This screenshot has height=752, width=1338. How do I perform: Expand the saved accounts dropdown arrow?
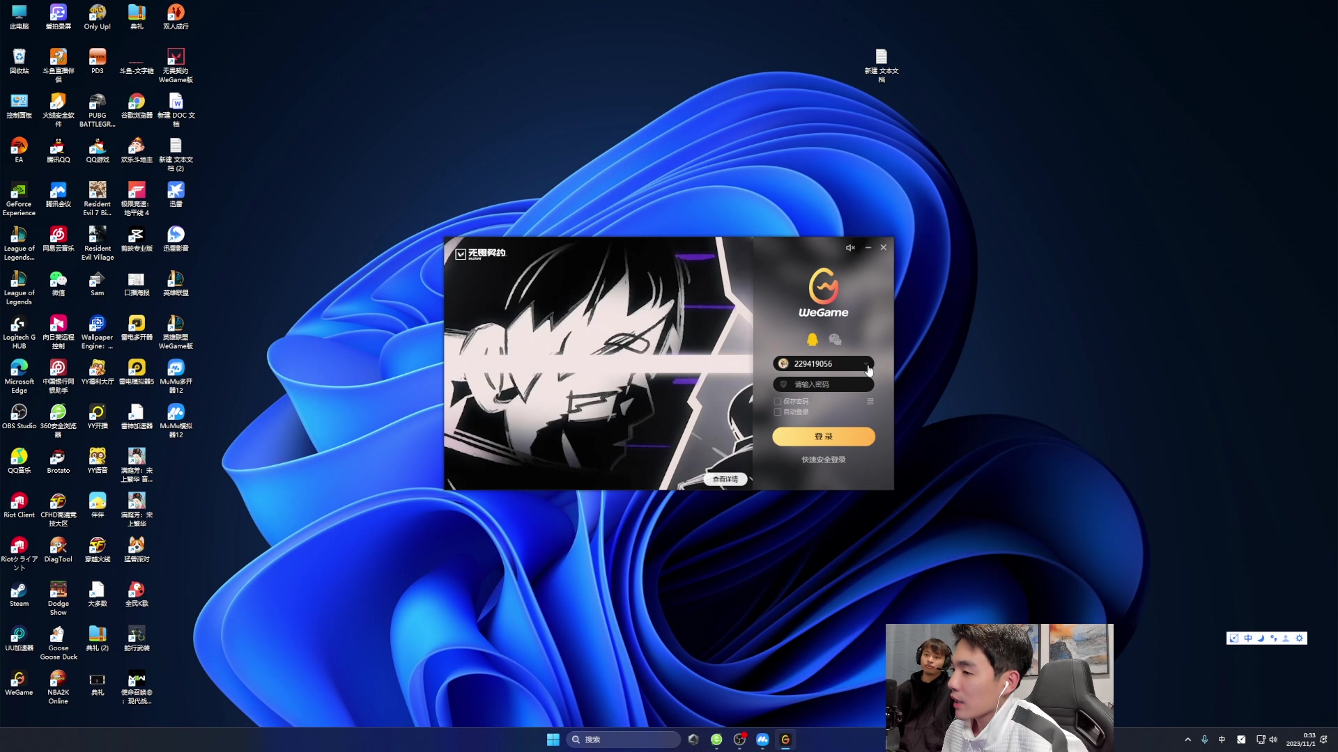point(866,363)
